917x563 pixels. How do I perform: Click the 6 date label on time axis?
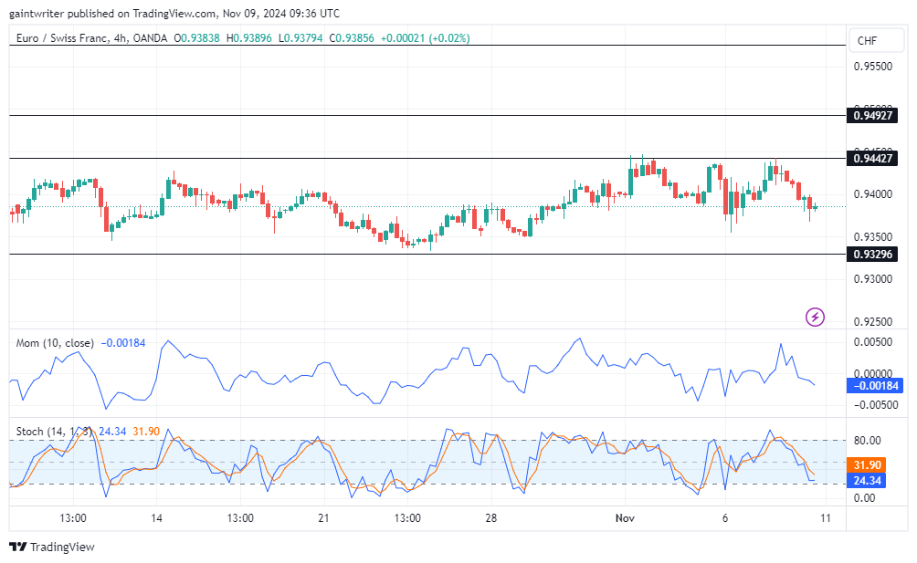pos(725,518)
